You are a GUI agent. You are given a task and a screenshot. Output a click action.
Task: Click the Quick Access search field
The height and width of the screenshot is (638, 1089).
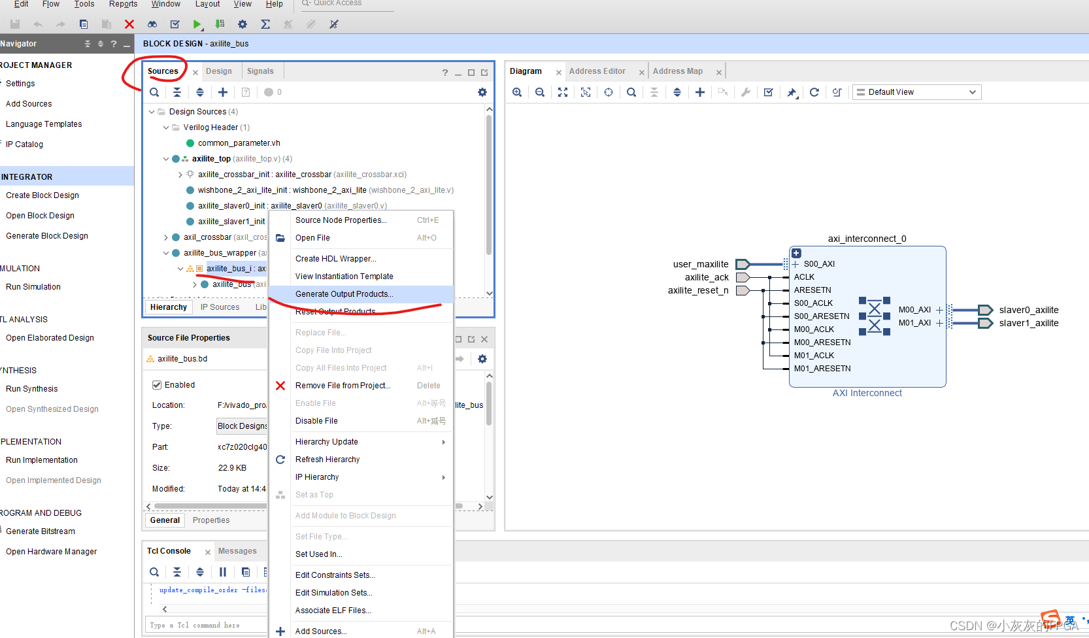[346, 4]
